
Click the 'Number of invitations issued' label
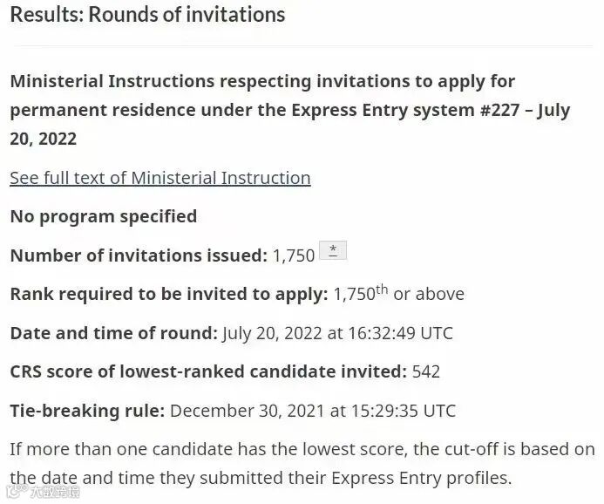coord(139,255)
